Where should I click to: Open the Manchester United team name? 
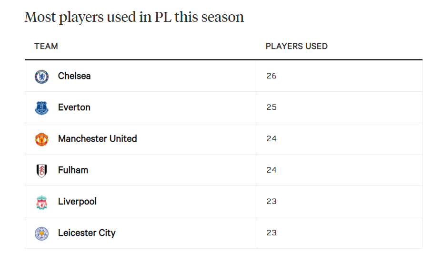(x=97, y=139)
